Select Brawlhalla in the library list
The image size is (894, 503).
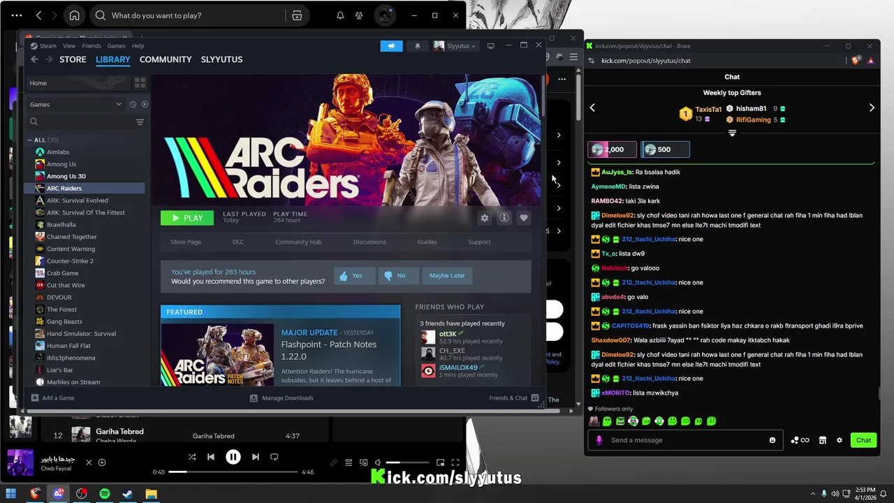tap(61, 224)
